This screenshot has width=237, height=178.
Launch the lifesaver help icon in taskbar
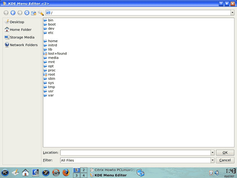click(56, 173)
